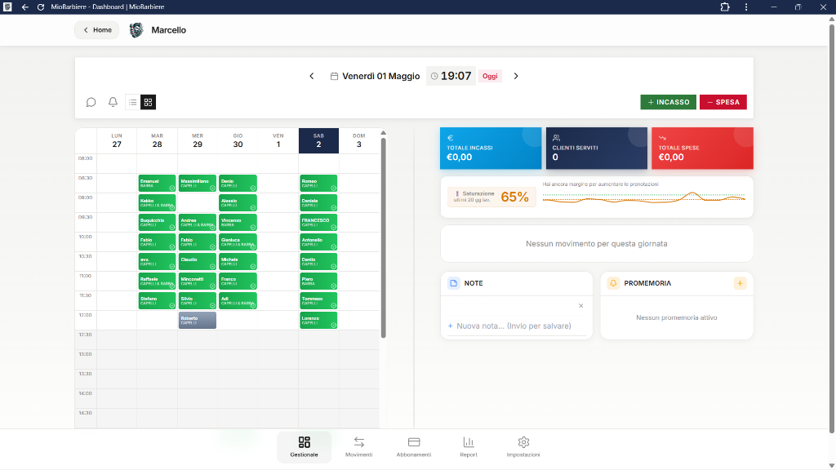Click the browser back arrow
The image size is (836, 470).
[25, 7]
